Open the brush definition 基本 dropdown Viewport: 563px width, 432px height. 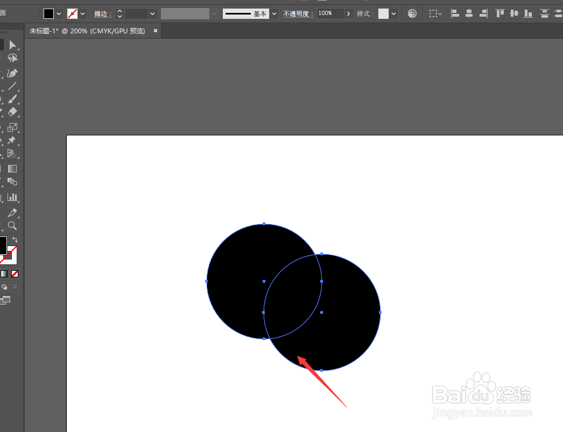(x=275, y=13)
